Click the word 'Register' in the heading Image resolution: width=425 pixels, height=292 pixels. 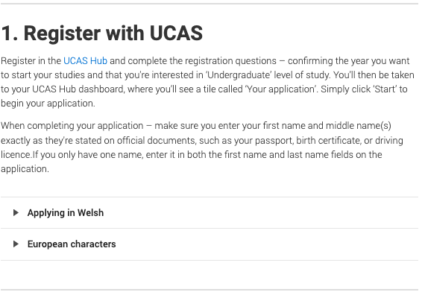pyautogui.click(x=63, y=34)
